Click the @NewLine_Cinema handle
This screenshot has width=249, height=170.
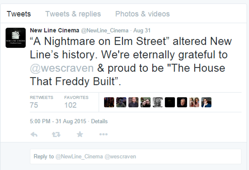104,31
